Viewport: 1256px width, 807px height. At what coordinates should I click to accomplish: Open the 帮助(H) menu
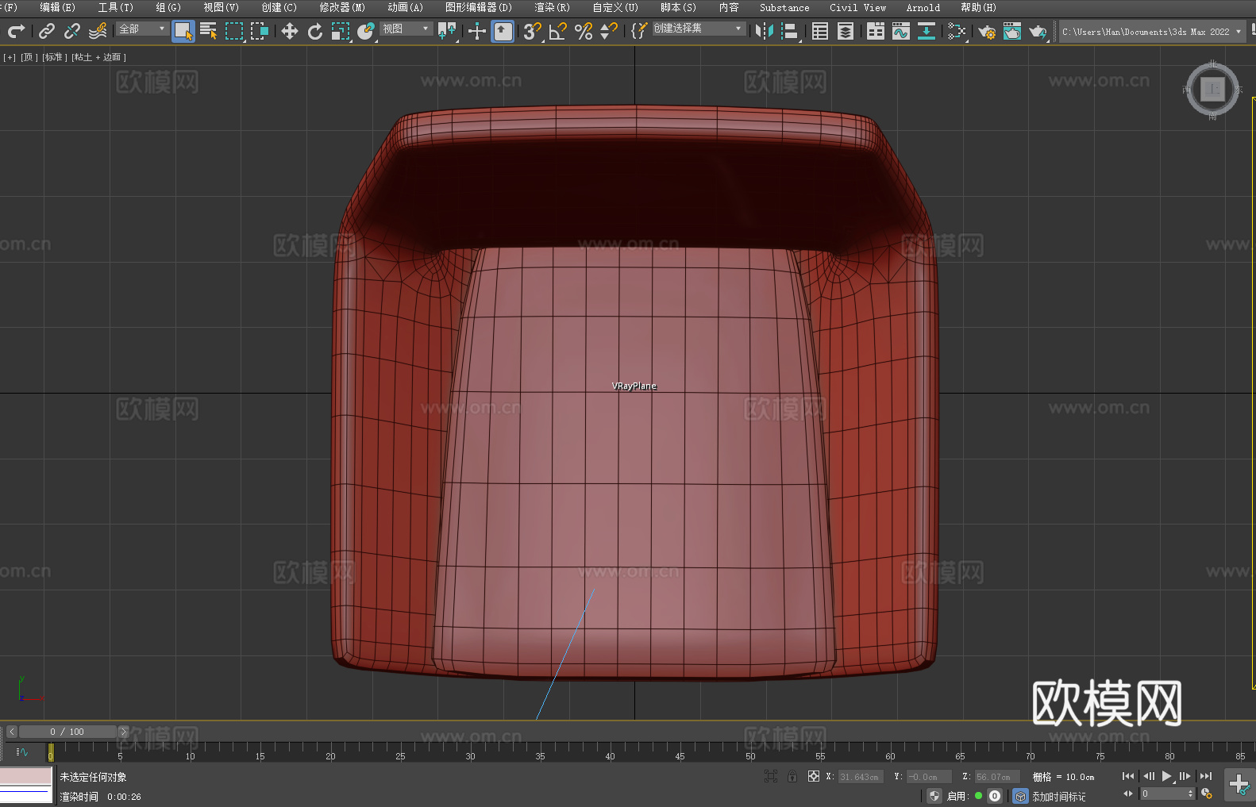tap(979, 7)
